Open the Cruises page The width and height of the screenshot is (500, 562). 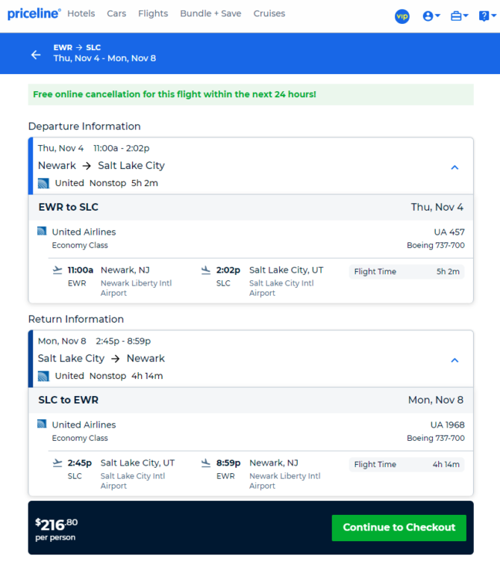click(x=269, y=13)
